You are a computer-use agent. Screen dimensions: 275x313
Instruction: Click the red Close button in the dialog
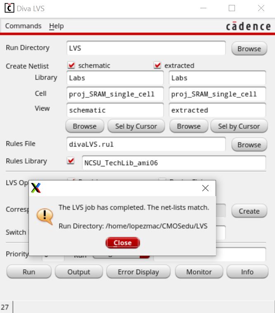[x=123, y=243]
